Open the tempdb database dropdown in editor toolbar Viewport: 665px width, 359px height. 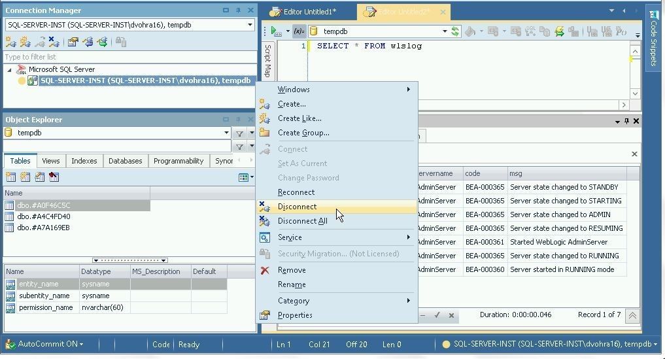(x=445, y=31)
